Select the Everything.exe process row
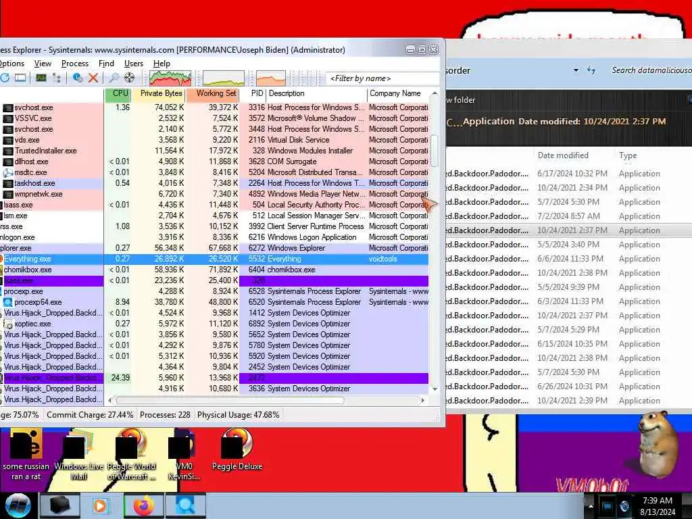 point(214,259)
